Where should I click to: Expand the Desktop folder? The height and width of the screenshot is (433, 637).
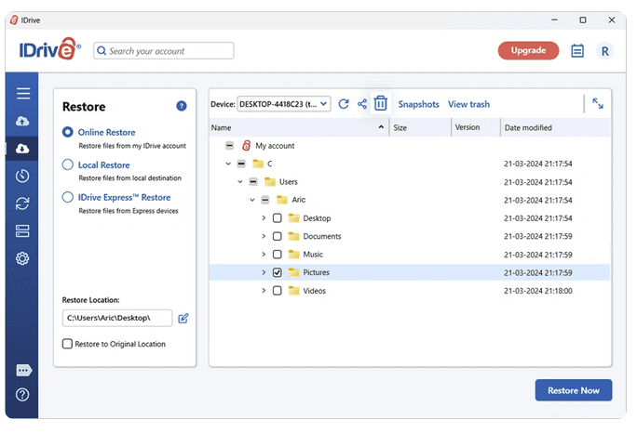pyautogui.click(x=264, y=218)
